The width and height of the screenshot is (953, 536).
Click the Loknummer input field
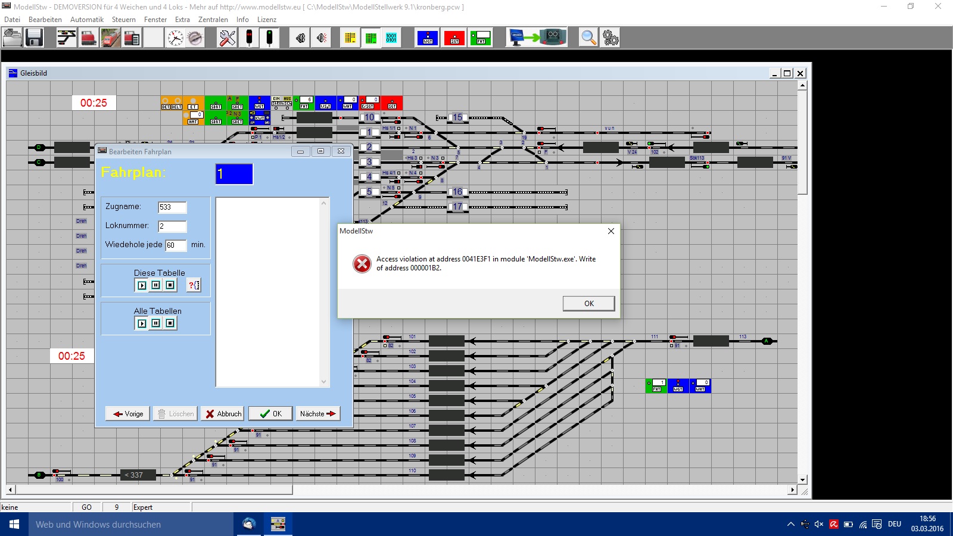[172, 226]
